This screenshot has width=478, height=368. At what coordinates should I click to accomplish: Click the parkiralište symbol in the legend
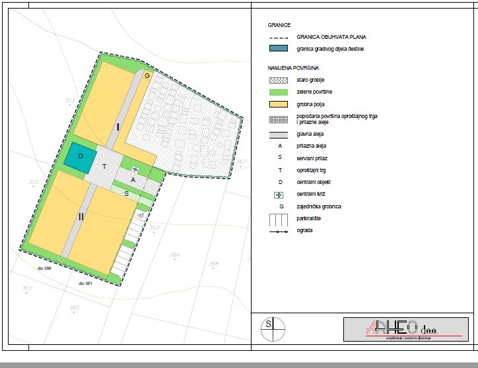279,218
